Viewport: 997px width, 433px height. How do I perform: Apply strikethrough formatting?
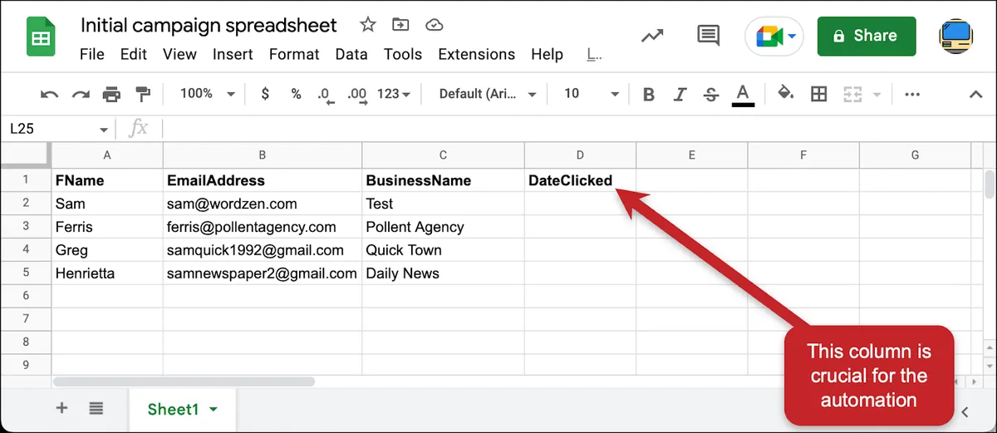coord(710,94)
